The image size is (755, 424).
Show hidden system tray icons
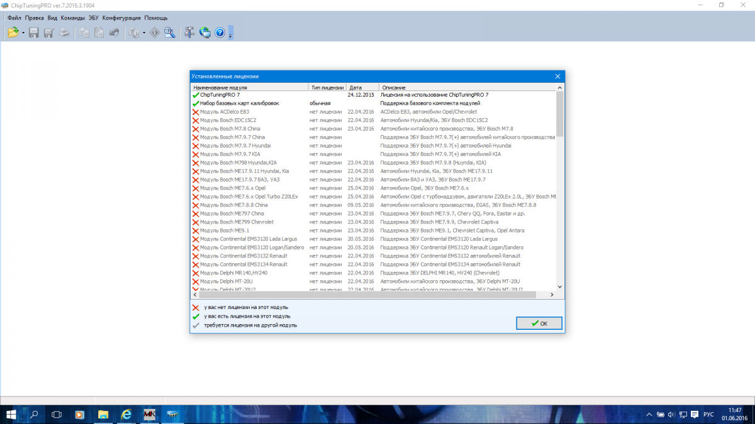coord(649,415)
